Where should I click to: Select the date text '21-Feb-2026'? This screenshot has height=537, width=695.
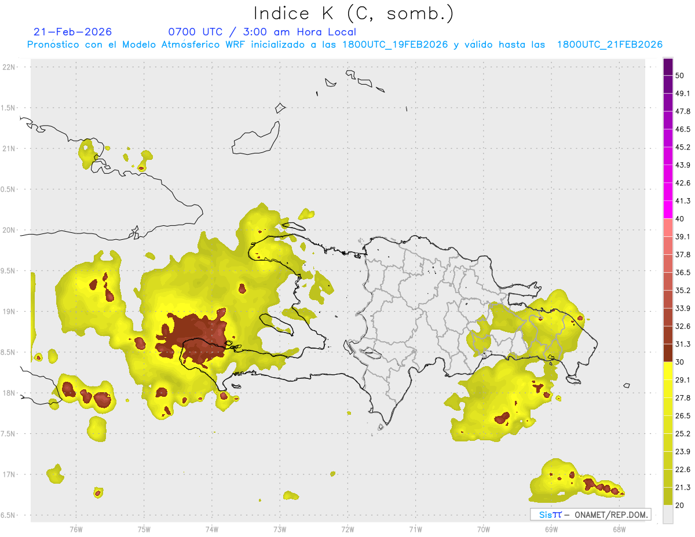73,32
